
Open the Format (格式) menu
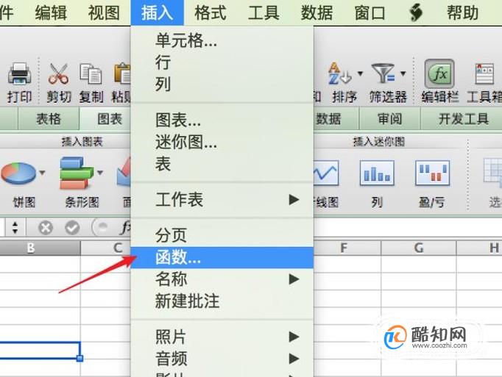(x=211, y=12)
